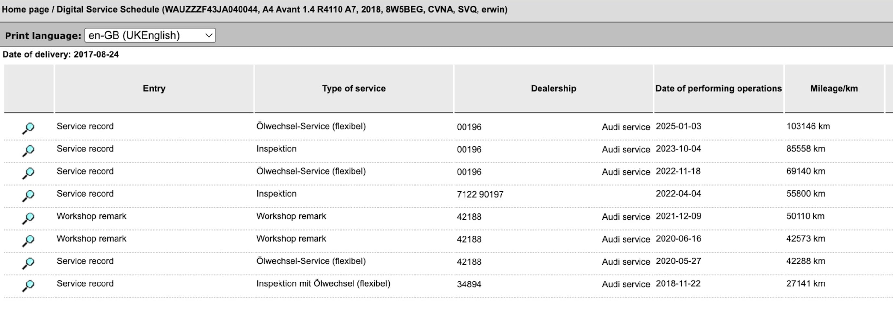Open magnifier for the 2020-06-16 workshop remark

(29, 240)
